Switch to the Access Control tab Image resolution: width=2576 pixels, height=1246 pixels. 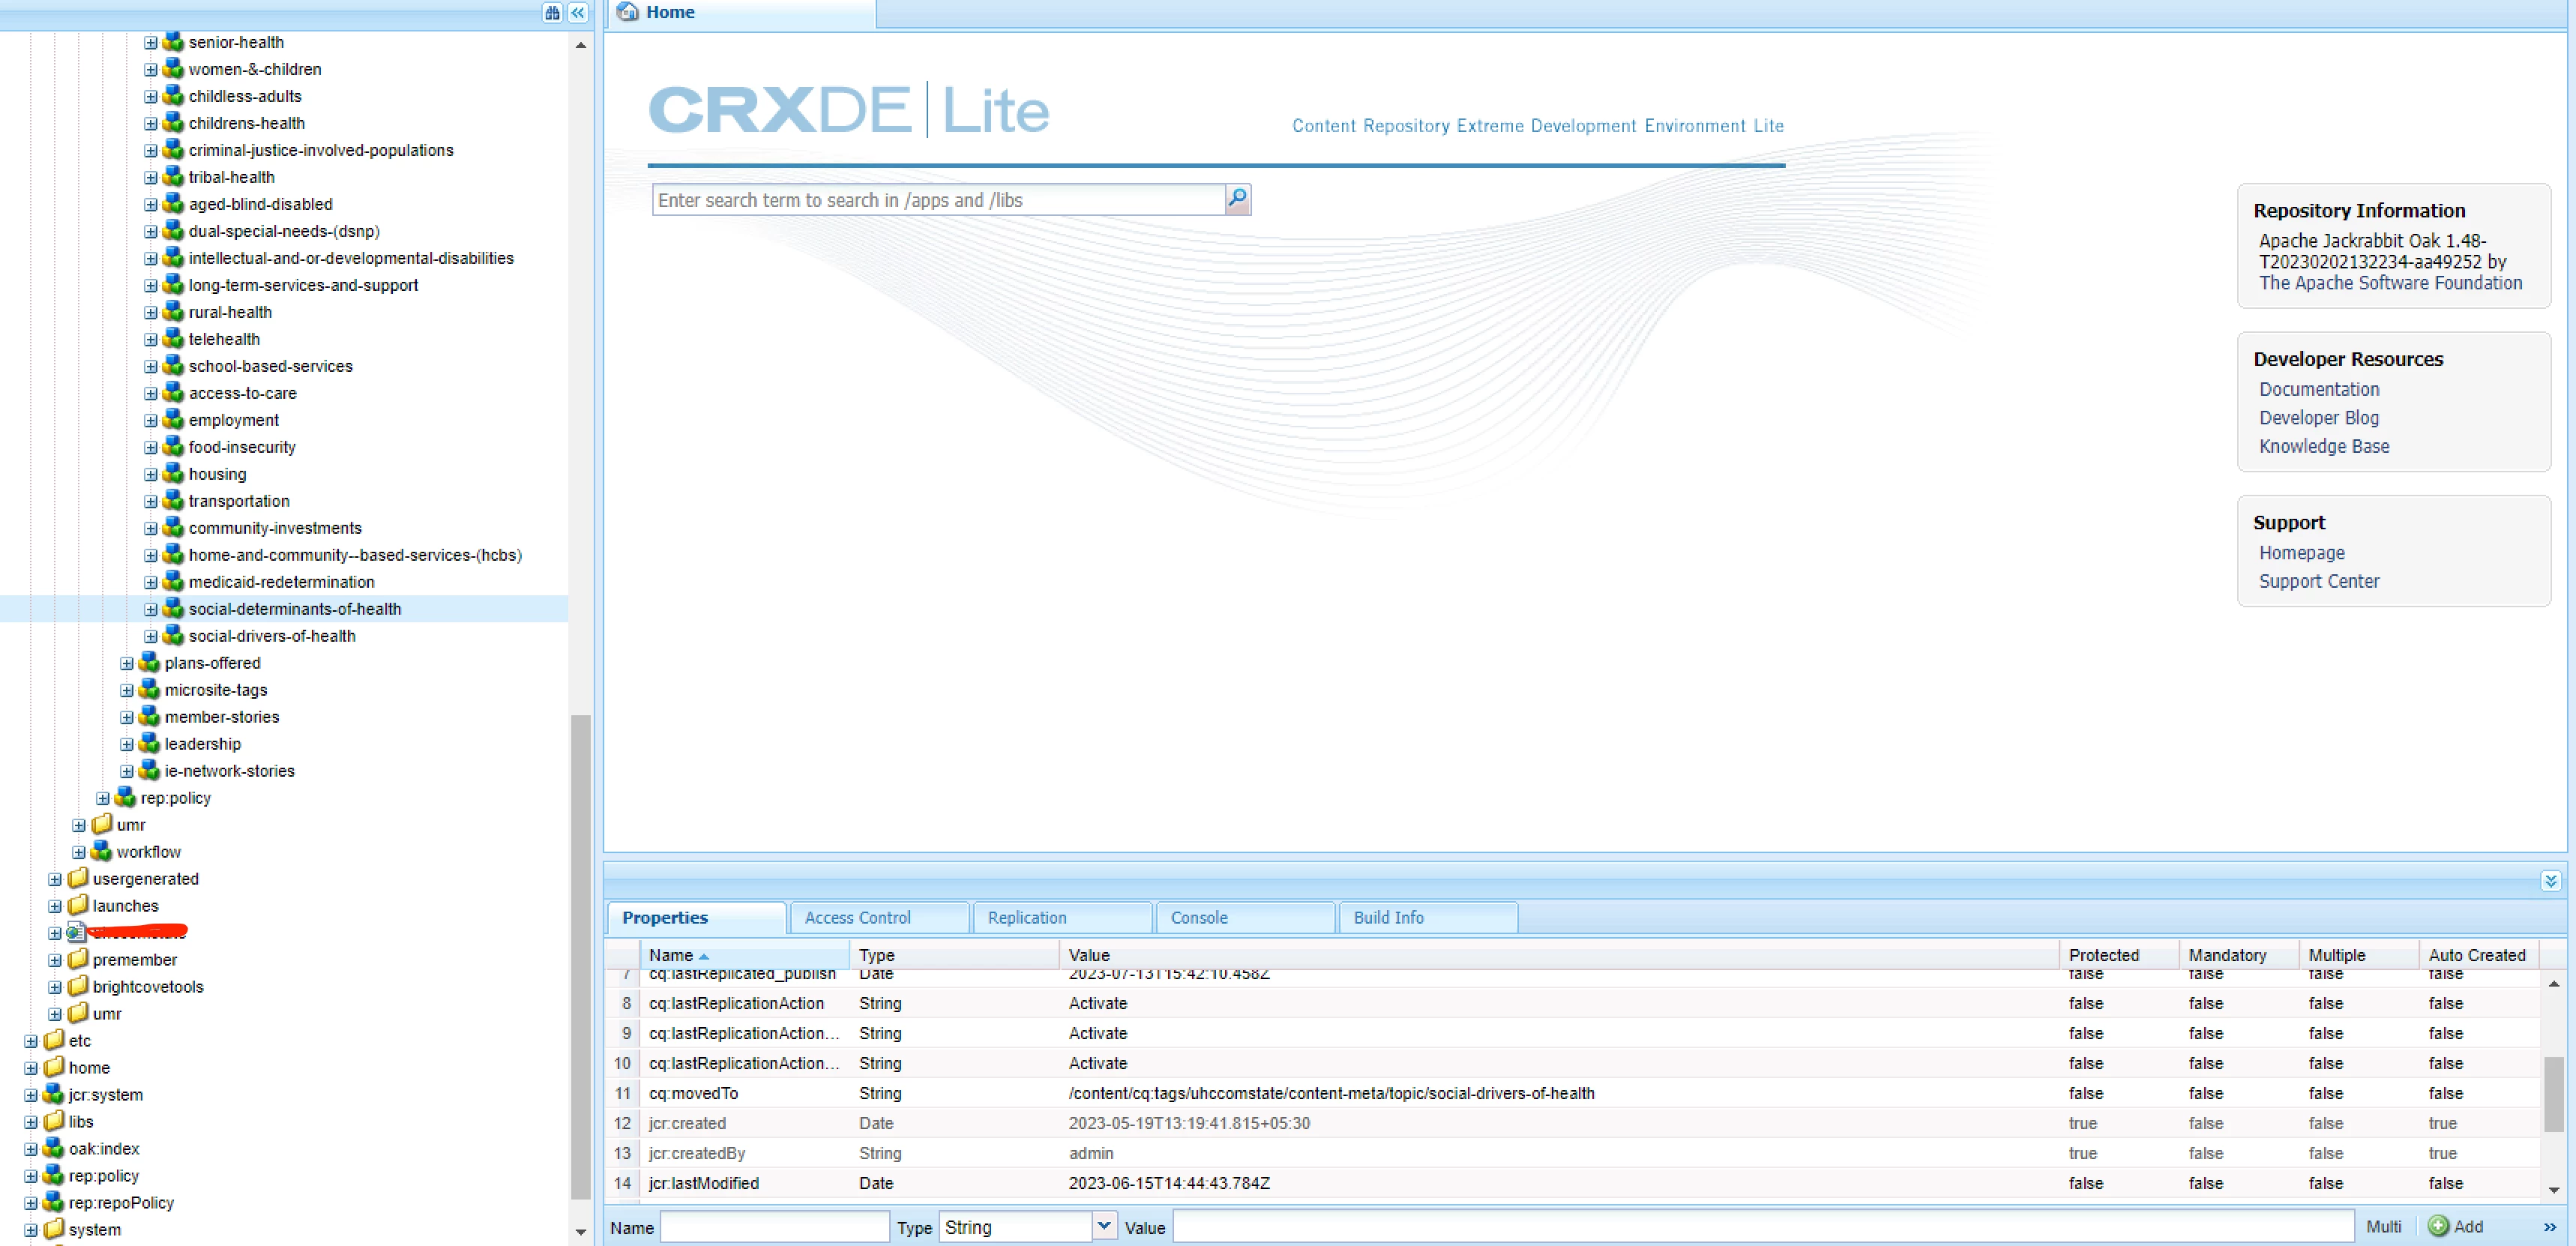[857, 917]
